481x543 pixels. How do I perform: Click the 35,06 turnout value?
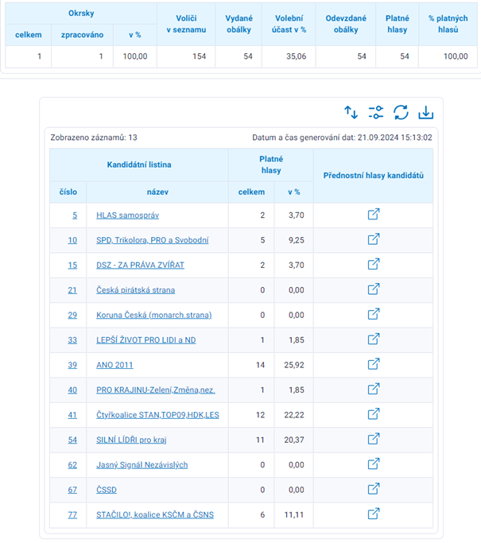[x=296, y=56]
